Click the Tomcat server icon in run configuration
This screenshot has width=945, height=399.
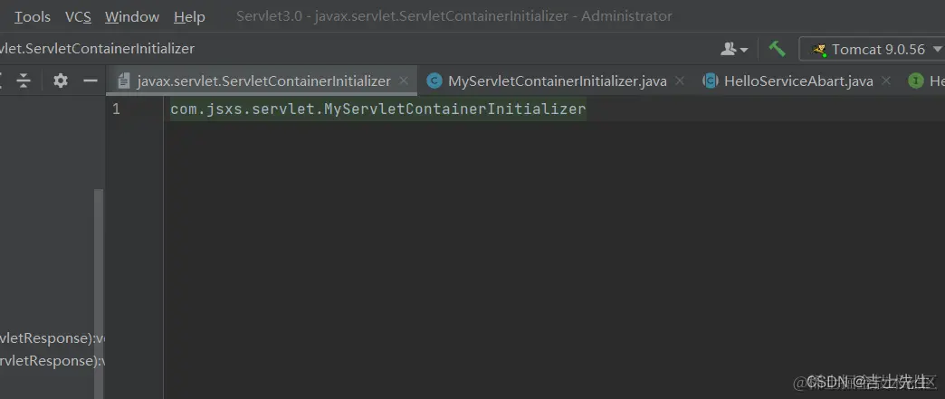pos(818,50)
